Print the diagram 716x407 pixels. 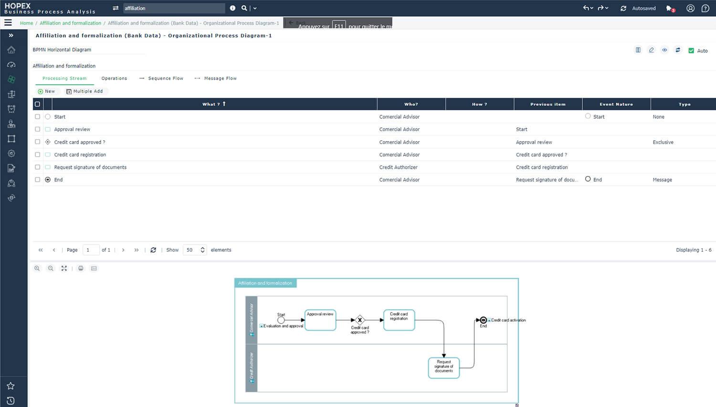coord(81,268)
